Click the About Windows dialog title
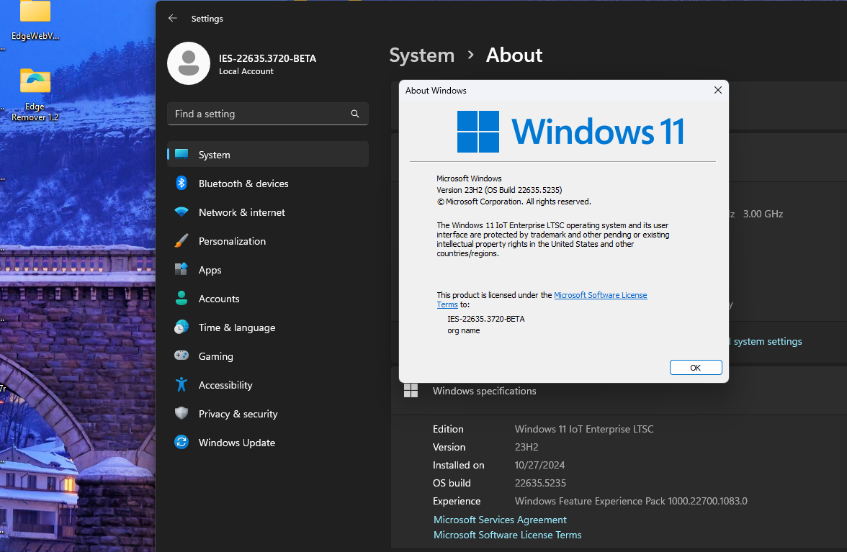Screen dimensions: 847x552 point(436,91)
